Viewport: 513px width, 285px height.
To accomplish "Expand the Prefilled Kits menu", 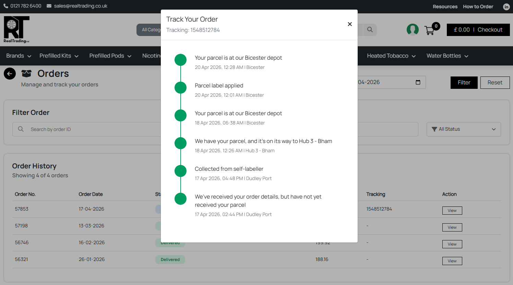I will pyautogui.click(x=59, y=56).
